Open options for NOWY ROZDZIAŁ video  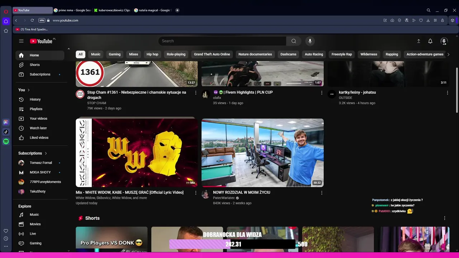(322, 193)
